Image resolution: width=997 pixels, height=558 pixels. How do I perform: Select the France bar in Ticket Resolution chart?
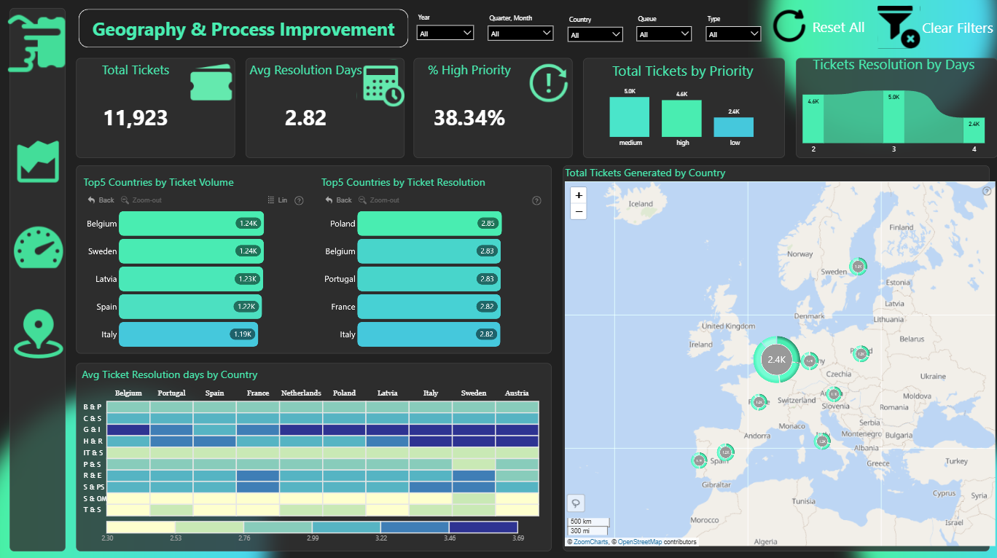coord(429,307)
